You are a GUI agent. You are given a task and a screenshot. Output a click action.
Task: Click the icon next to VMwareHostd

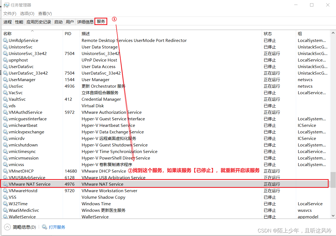(5, 191)
